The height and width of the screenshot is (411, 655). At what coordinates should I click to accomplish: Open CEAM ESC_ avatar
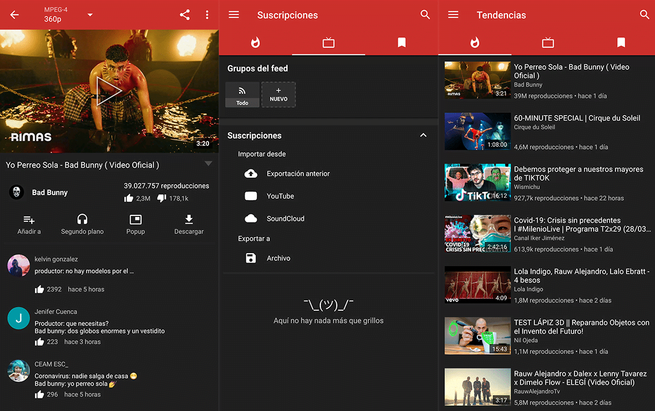pyautogui.click(x=19, y=370)
